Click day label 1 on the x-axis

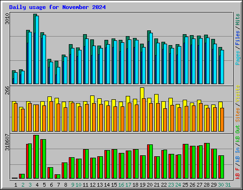(16, 185)
